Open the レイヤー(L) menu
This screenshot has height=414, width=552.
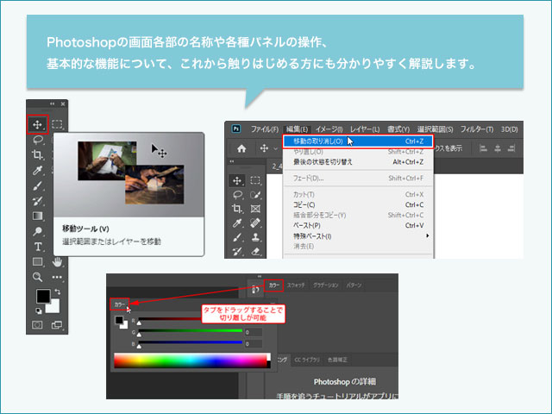coord(365,129)
